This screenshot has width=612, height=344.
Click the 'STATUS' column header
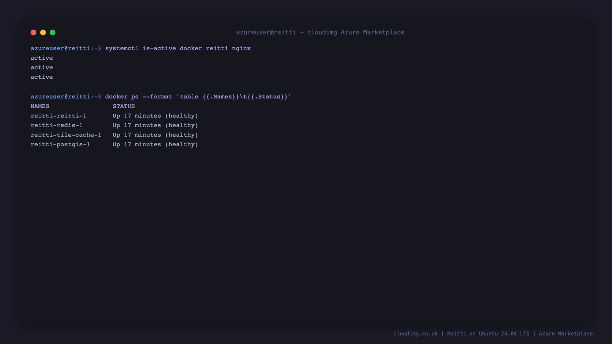pyautogui.click(x=124, y=106)
